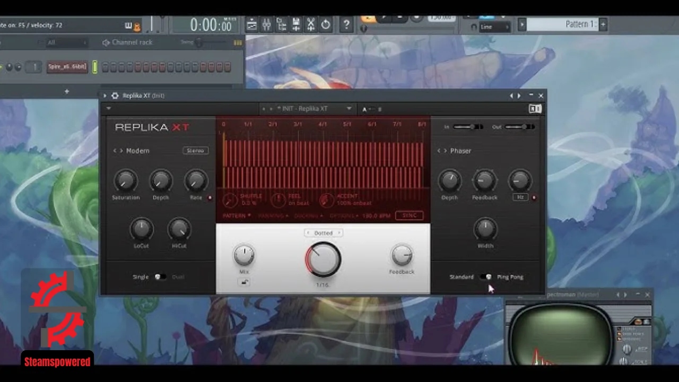
Task: Toggle the Rate sync red indicator
Action: point(210,198)
